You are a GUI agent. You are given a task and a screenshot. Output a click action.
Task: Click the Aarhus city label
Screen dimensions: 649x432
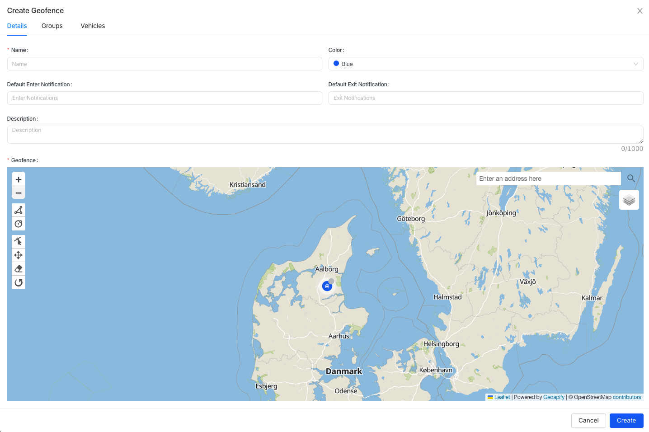tap(339, 336)
